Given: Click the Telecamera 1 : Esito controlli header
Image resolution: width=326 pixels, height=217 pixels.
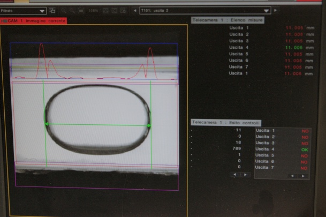Looking at the screenshot, I should tap(226, 123).
